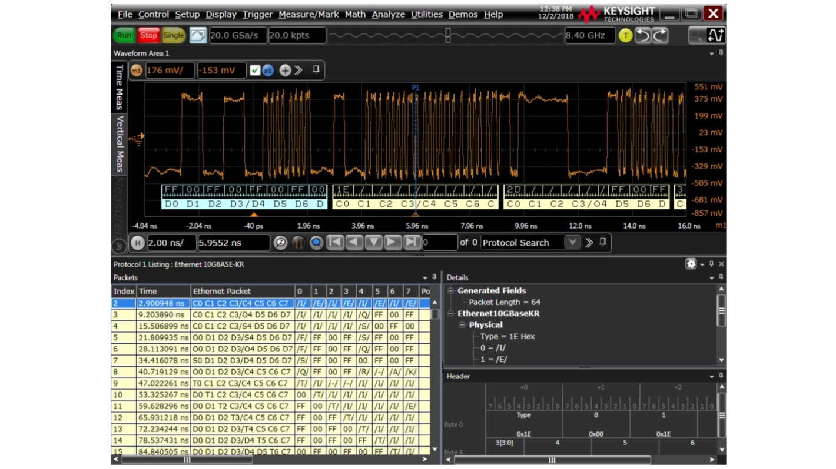Click the 176 mV/ vertical scale field
Viewport: 836px width, 469px height.
click(170, 71)
